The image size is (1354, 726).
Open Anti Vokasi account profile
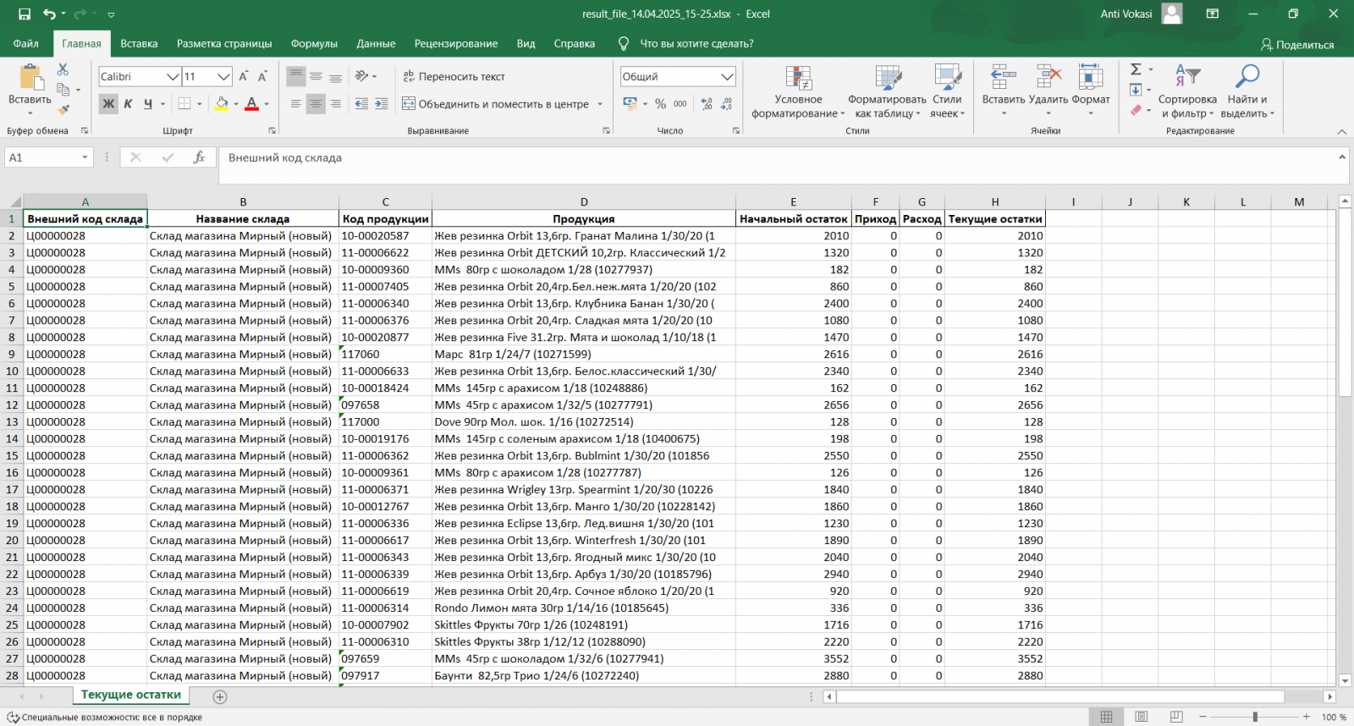(1141, 14)
